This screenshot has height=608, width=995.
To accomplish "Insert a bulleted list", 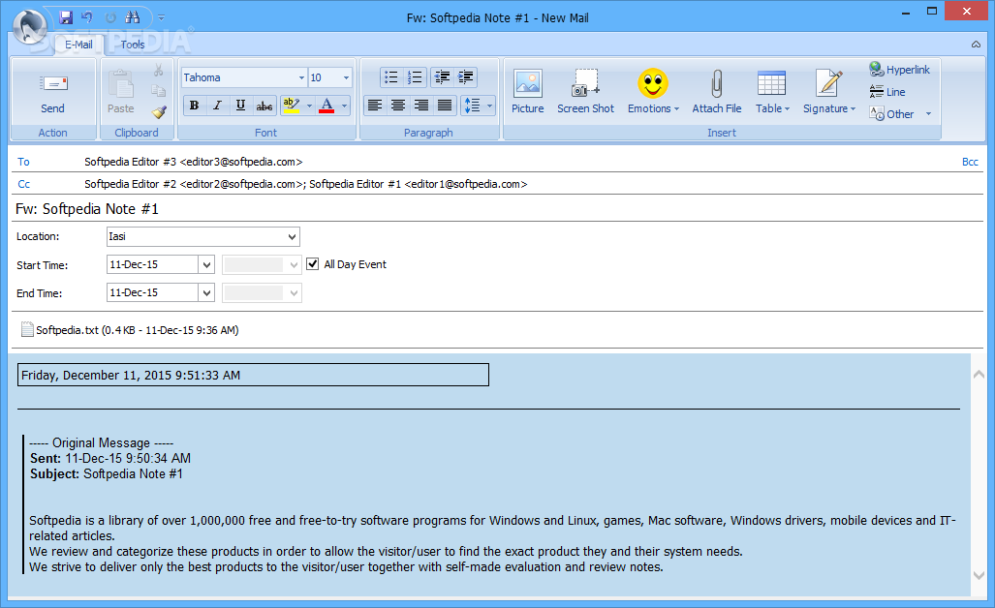I will pos(391,77).
